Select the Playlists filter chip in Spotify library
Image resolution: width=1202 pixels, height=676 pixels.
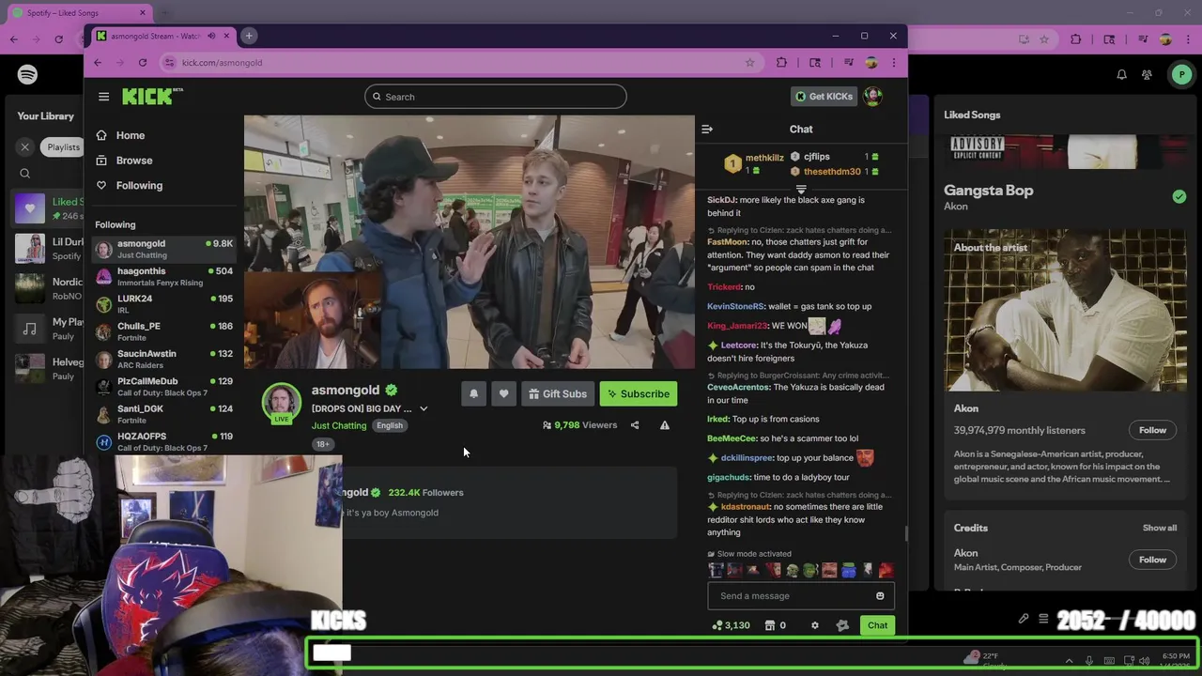pyautogui.click(x=63, y=147)
